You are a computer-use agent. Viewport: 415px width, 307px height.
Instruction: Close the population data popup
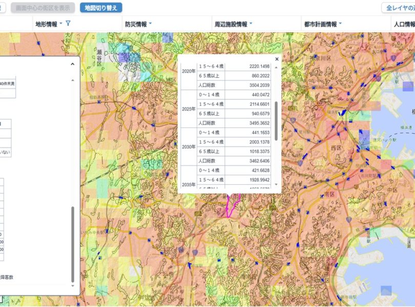click(x=277, y=59)
